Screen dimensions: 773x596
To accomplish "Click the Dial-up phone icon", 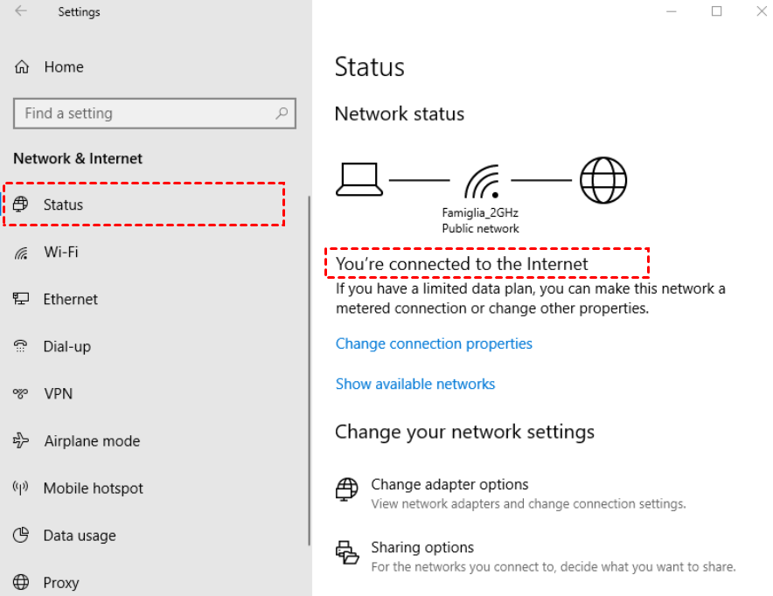I will tap(20, 346).
